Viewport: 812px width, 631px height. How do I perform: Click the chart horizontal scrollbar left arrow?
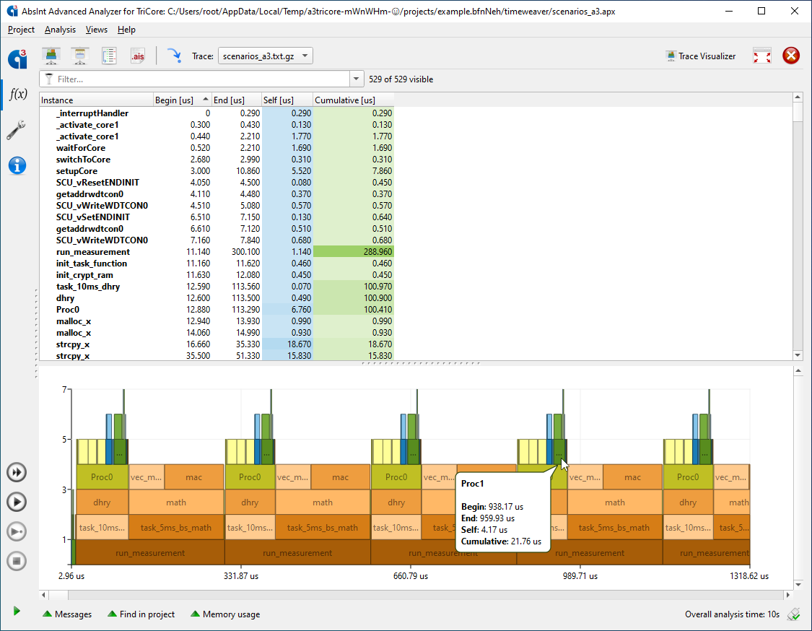pyautogui.click(x=43, y=595)
